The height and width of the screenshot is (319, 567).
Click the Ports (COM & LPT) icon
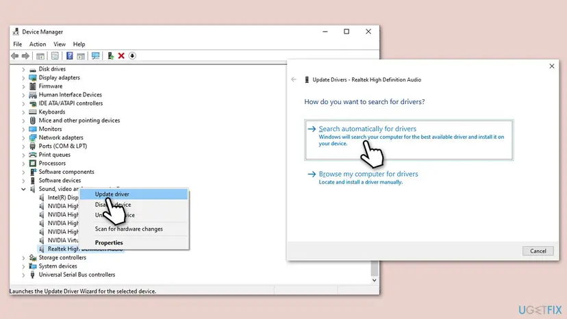33,146
